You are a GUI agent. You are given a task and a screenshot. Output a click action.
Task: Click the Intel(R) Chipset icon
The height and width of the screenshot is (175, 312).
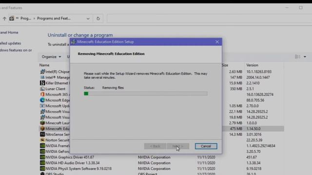42,71
